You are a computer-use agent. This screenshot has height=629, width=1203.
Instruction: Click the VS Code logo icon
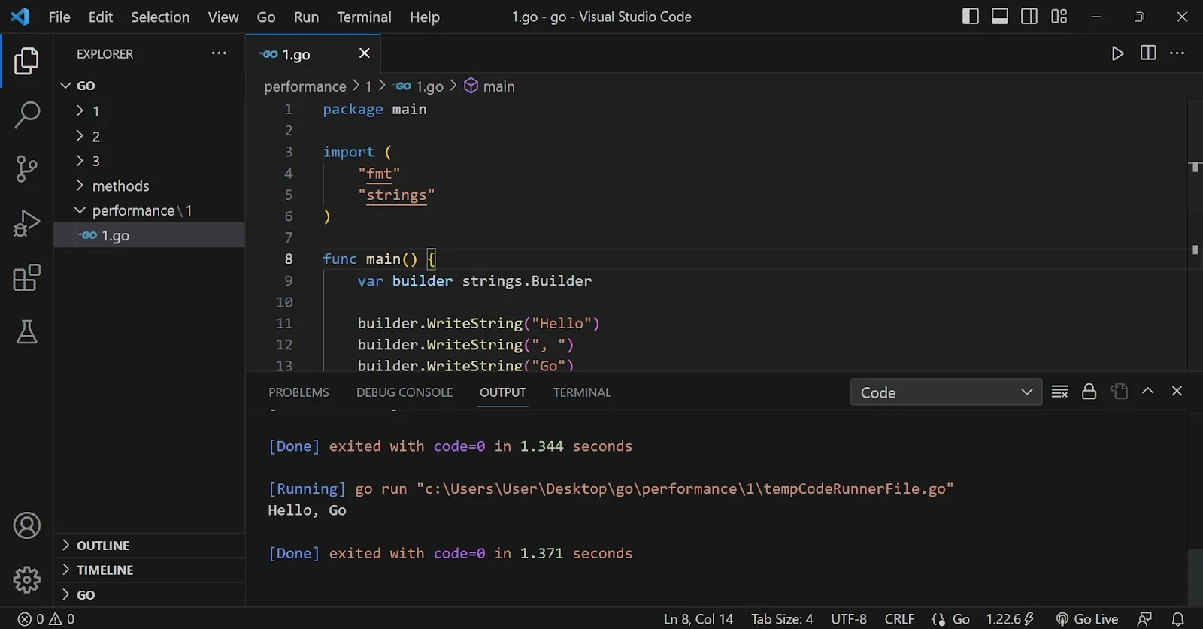(20, 16)
